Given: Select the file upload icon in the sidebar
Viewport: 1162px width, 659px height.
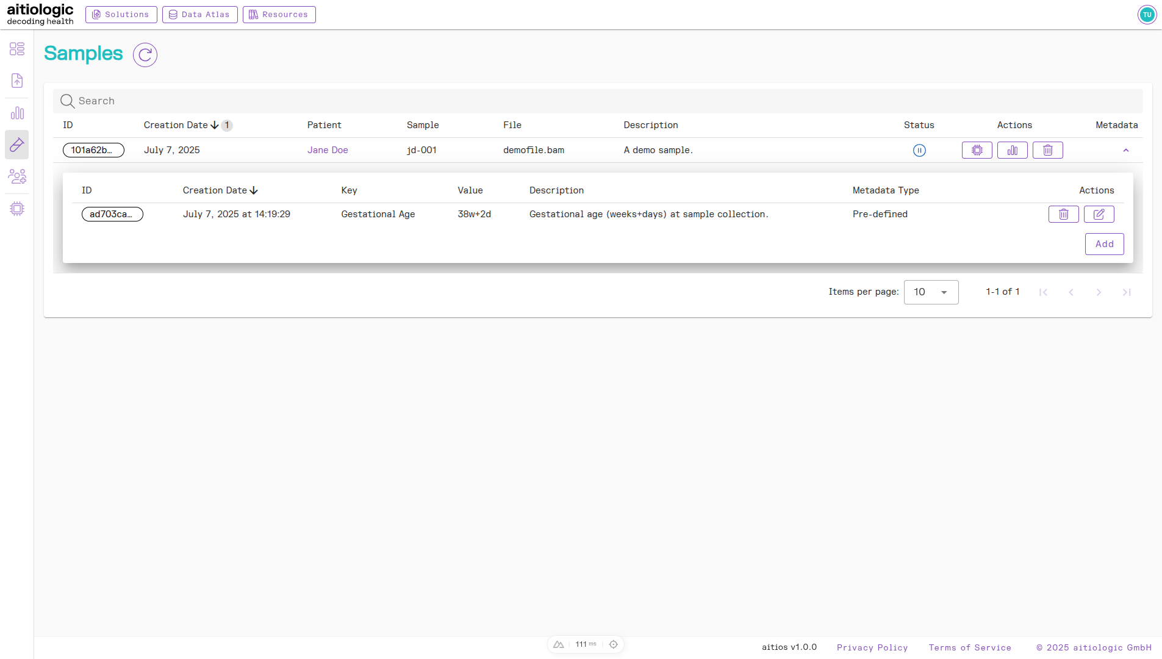Looking at the screenshot, I should [17, 81].
